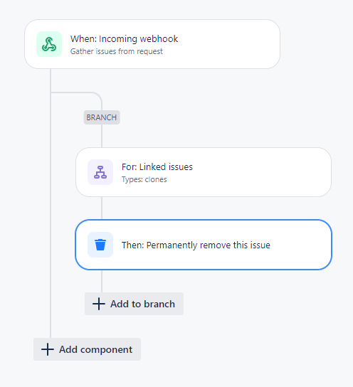
Task: Click the 'Types: clones' subtitle text
Action: pos(144,179)
